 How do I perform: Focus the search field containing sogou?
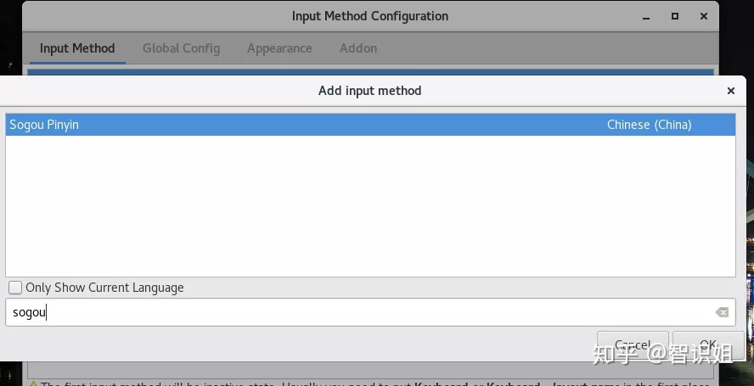click(x=370, y=312)
